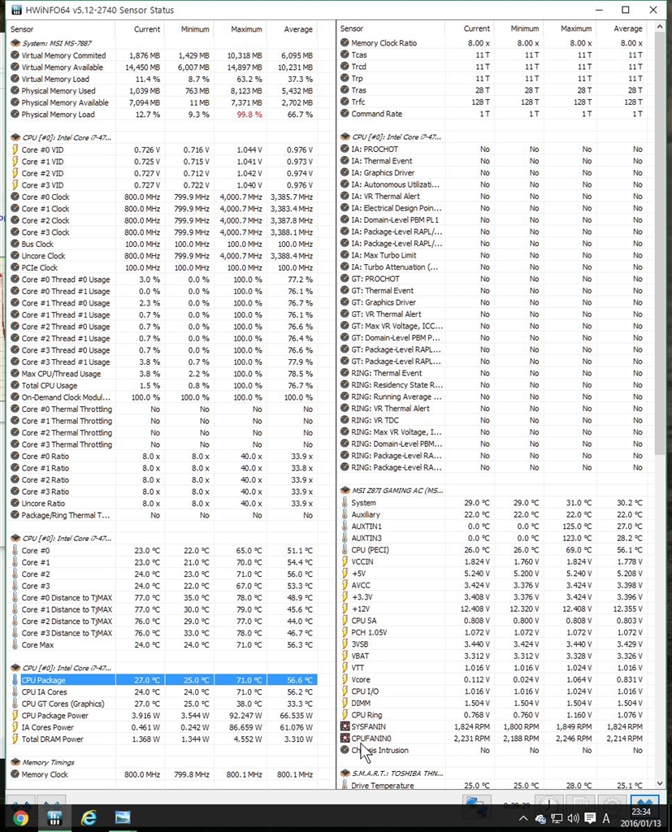Select the GT: Thermal Event row
Screen dimensions: 672x832
tap(492, 290)
